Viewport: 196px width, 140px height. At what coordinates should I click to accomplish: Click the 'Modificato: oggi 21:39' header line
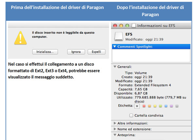click(x=144, y=39)
